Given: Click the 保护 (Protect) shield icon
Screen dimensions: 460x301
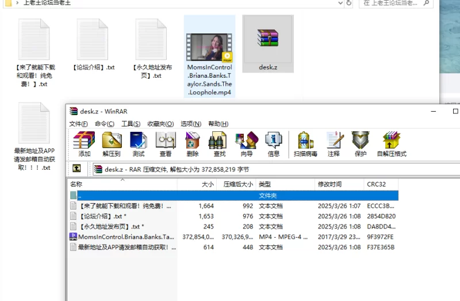Looking at the screenshot, I should pos(361,144).
